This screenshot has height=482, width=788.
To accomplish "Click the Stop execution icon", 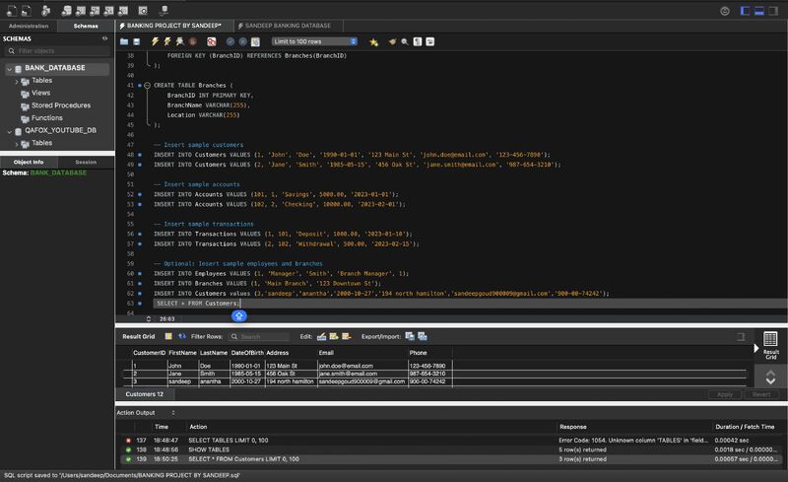I will [194, 42].
